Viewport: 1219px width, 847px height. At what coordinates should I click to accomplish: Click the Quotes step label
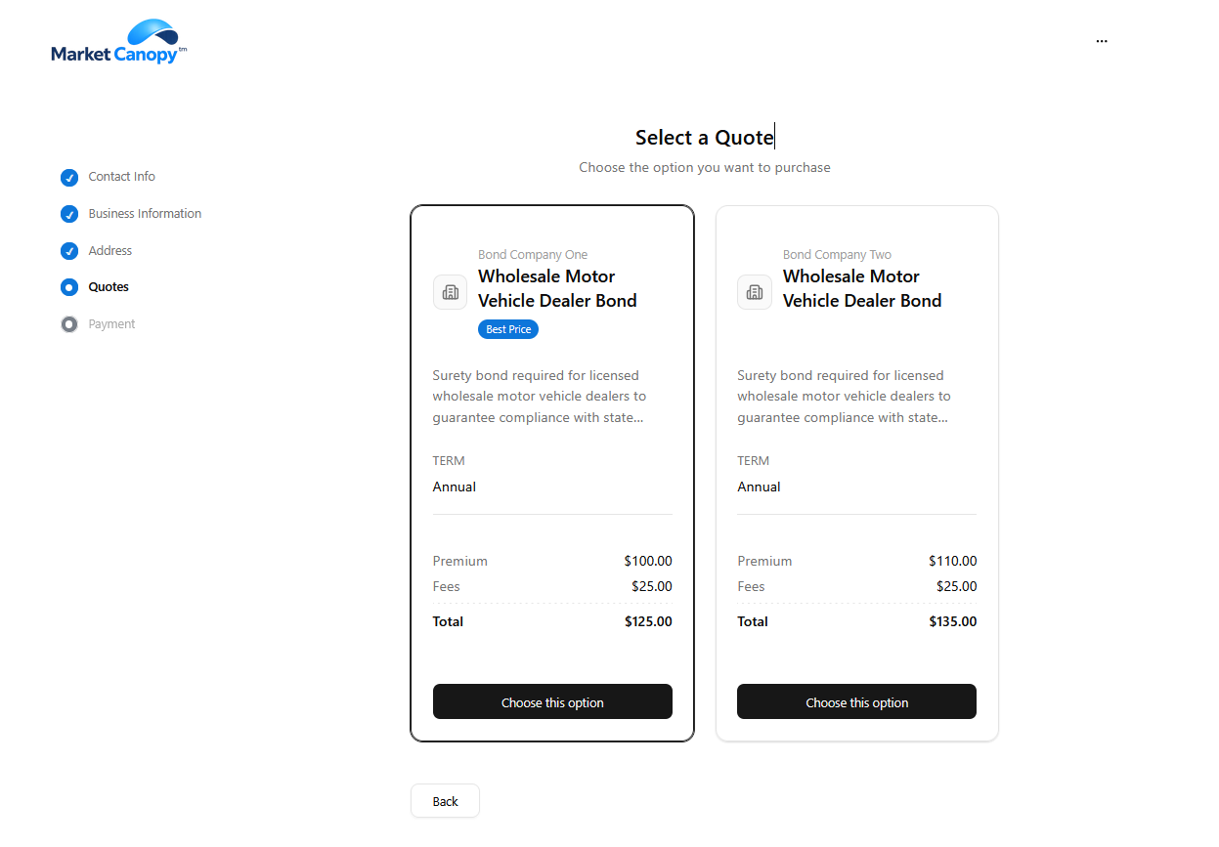point(109,287)
